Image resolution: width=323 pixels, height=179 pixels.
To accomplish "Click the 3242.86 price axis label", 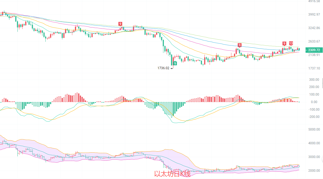I will click(314, 28).
